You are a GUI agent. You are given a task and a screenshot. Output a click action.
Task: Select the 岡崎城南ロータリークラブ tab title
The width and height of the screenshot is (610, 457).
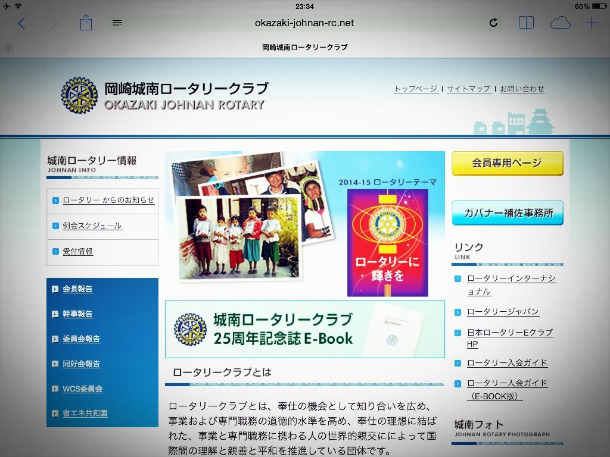coord(304,47)
